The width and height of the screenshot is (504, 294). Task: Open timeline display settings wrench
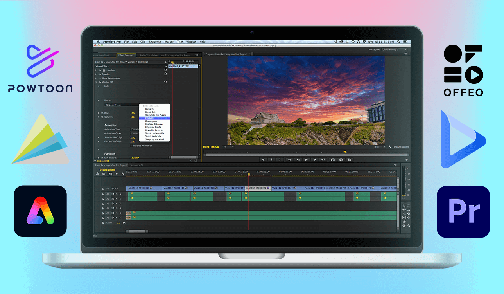[123, 174]
